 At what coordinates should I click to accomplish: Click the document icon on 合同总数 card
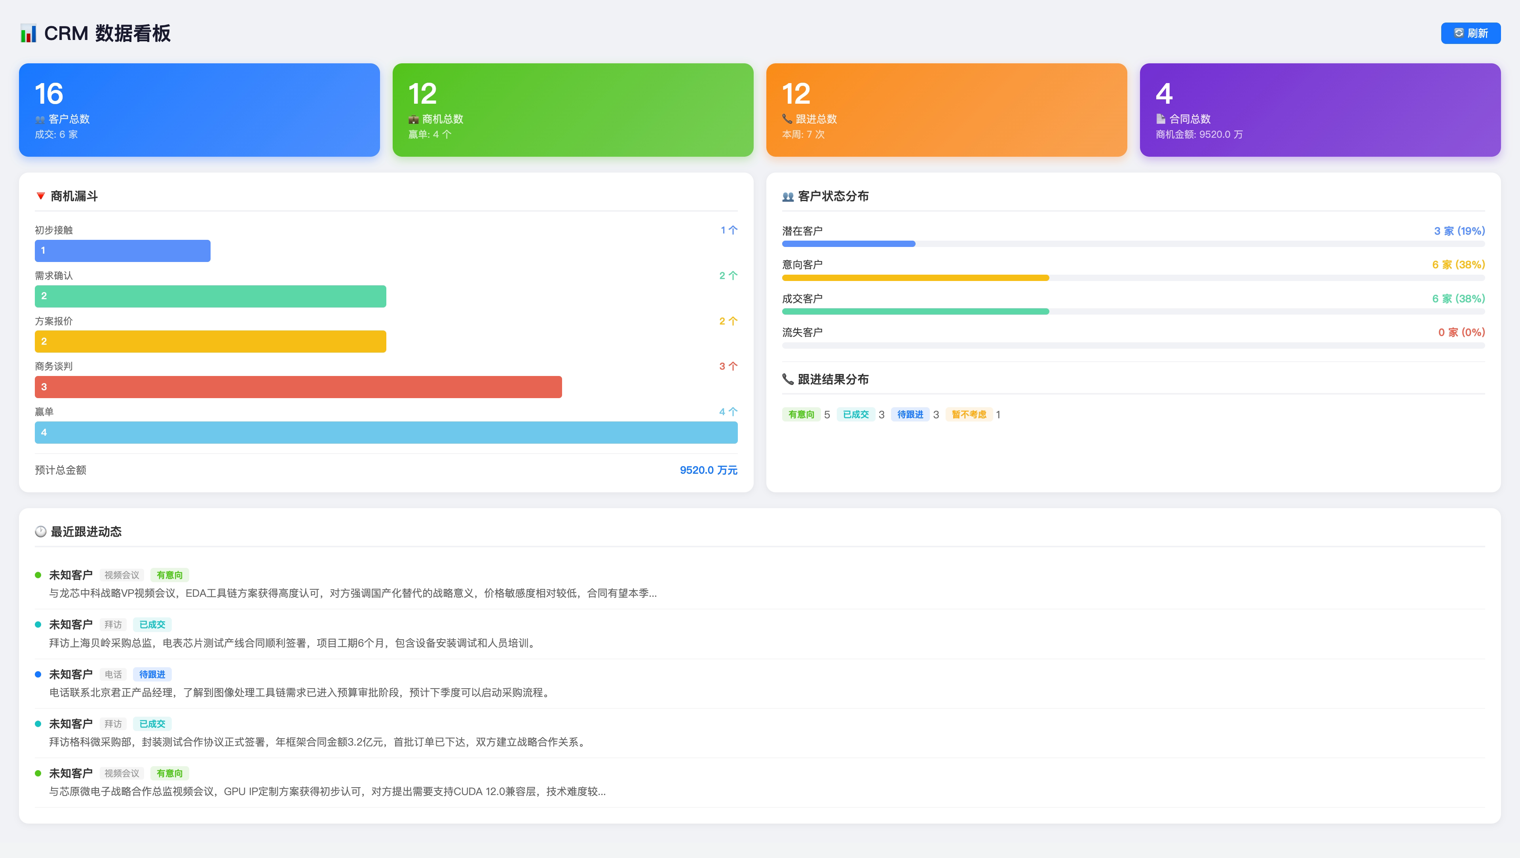tap(1161, 119)
